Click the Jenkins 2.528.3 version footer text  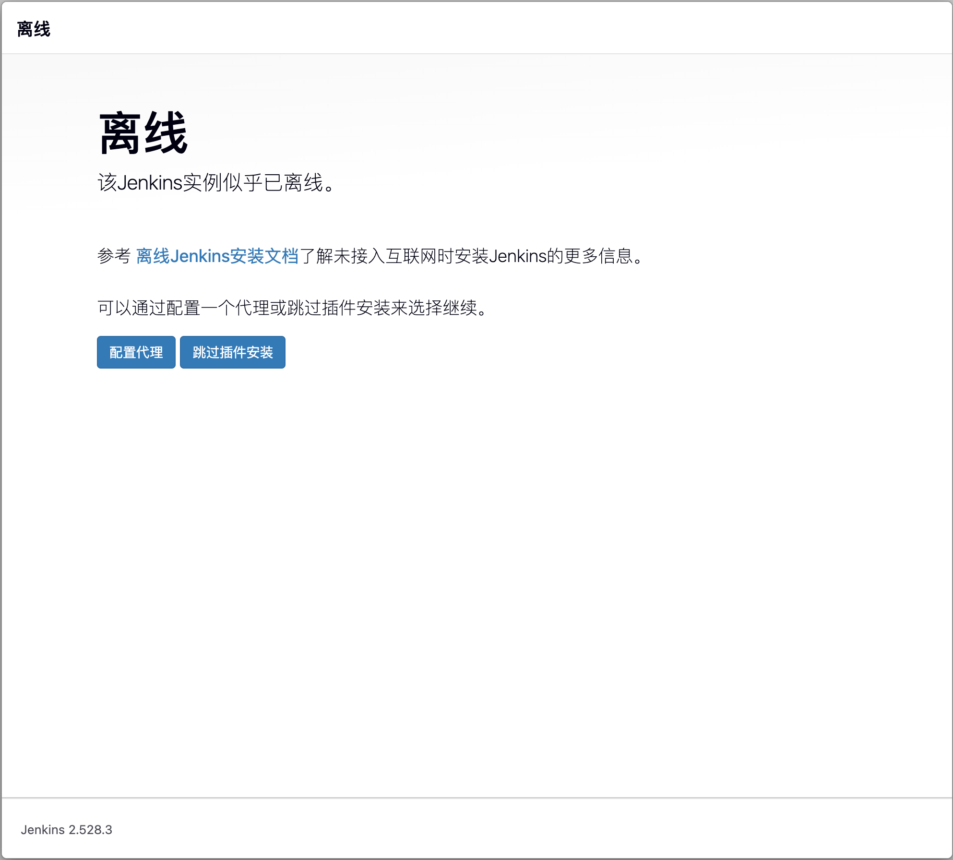pyautogui.click(x=66, y=830)
